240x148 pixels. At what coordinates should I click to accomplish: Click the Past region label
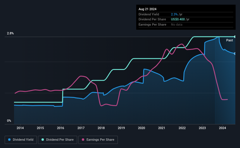coord(229,40)
